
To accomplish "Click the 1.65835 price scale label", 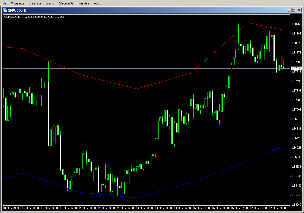I will click(x=297, y=166).
